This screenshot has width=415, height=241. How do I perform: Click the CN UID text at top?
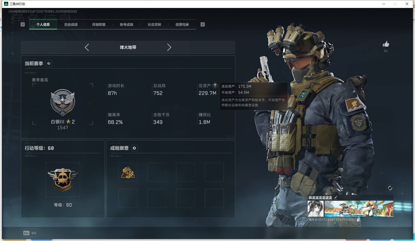pyautogui.click(x=43, y=12)
